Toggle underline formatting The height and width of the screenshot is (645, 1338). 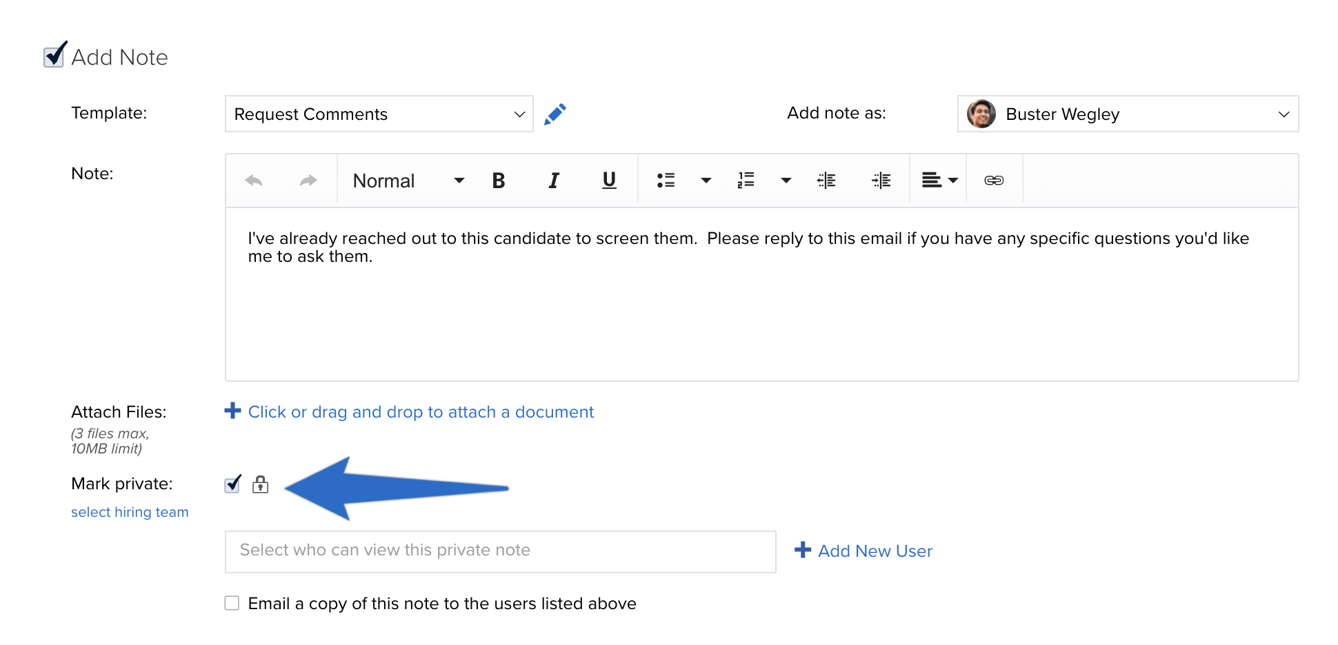[609, 181]
